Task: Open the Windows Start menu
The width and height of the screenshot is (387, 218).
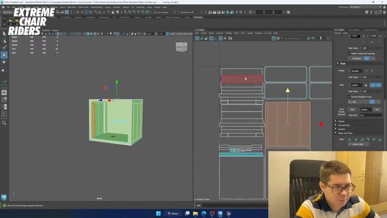Action: coord(158,214)
